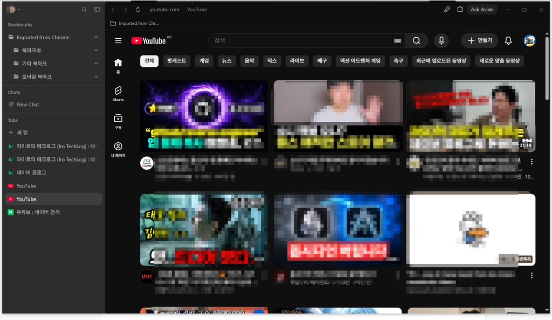Select the 배구 filter chip
Image resolution: width=552 pixels, height=320 pixels.
pyautogui.click(x=322, y=61)
